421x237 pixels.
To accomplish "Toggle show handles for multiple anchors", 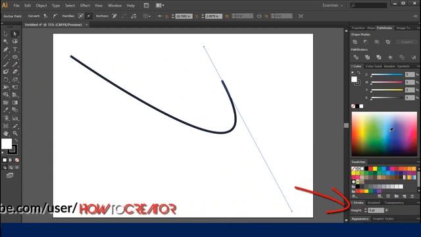I will point(80,16).
